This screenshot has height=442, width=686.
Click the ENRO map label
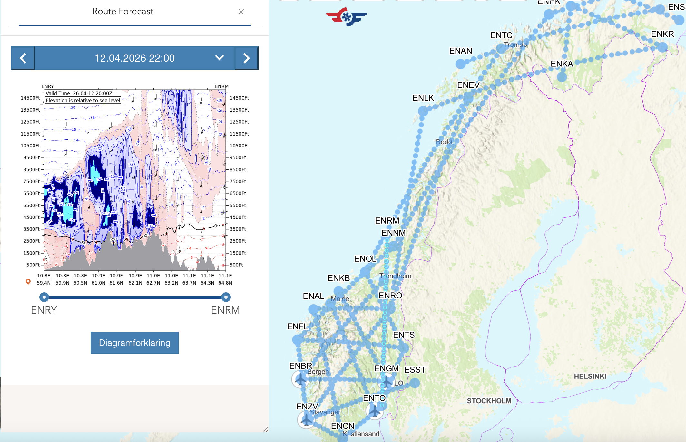tap(390, 296)
